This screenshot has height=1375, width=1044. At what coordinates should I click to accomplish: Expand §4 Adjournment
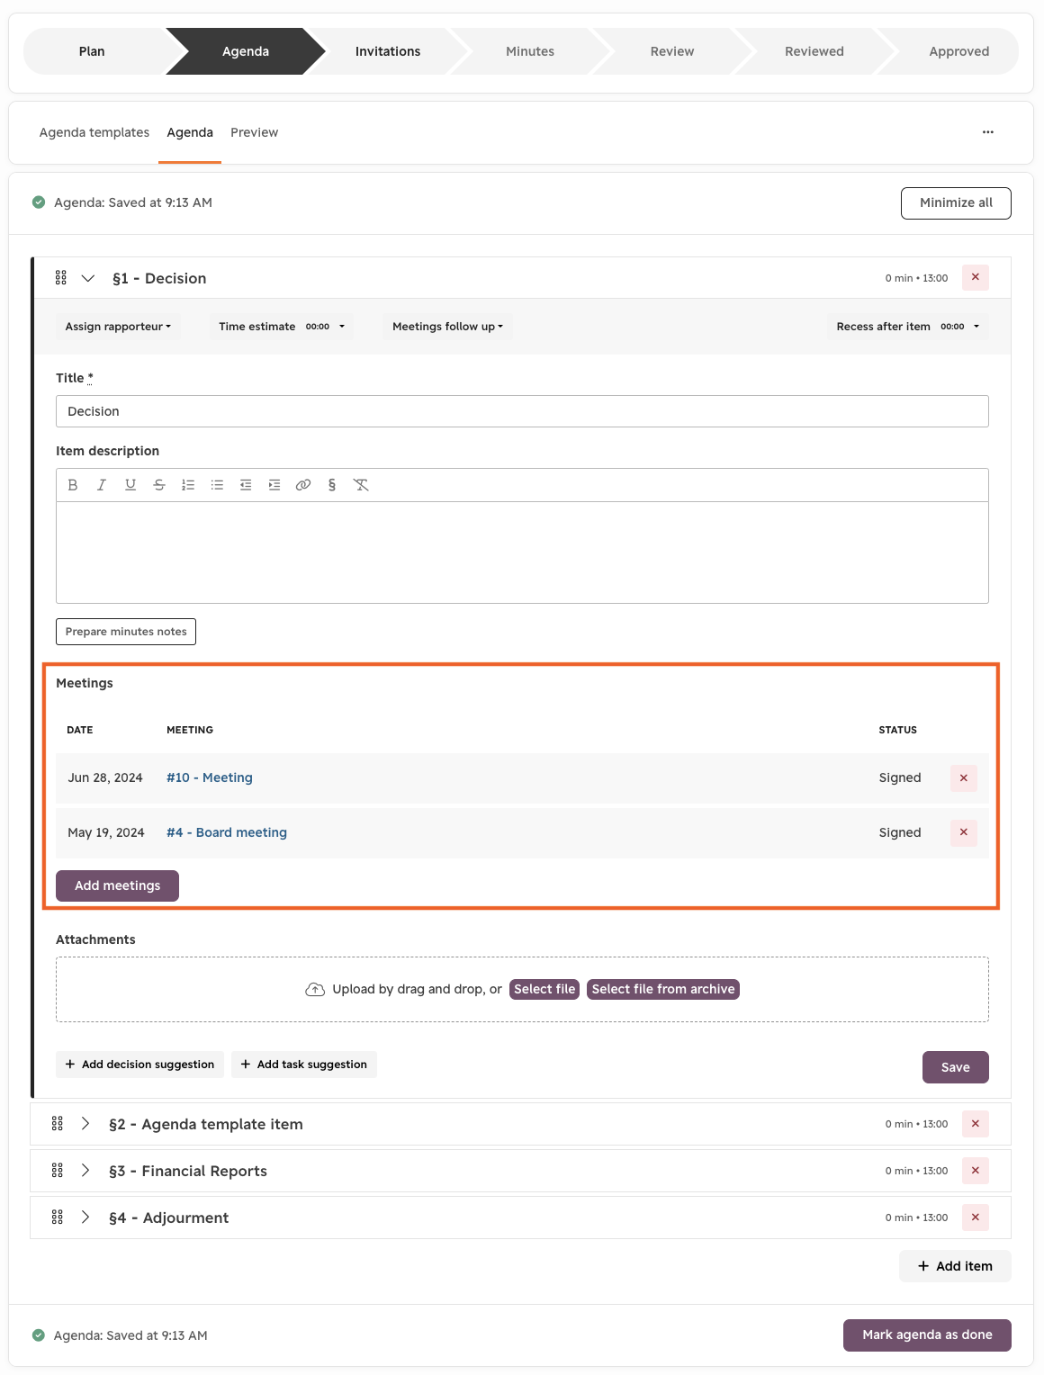click(85, 1218)
